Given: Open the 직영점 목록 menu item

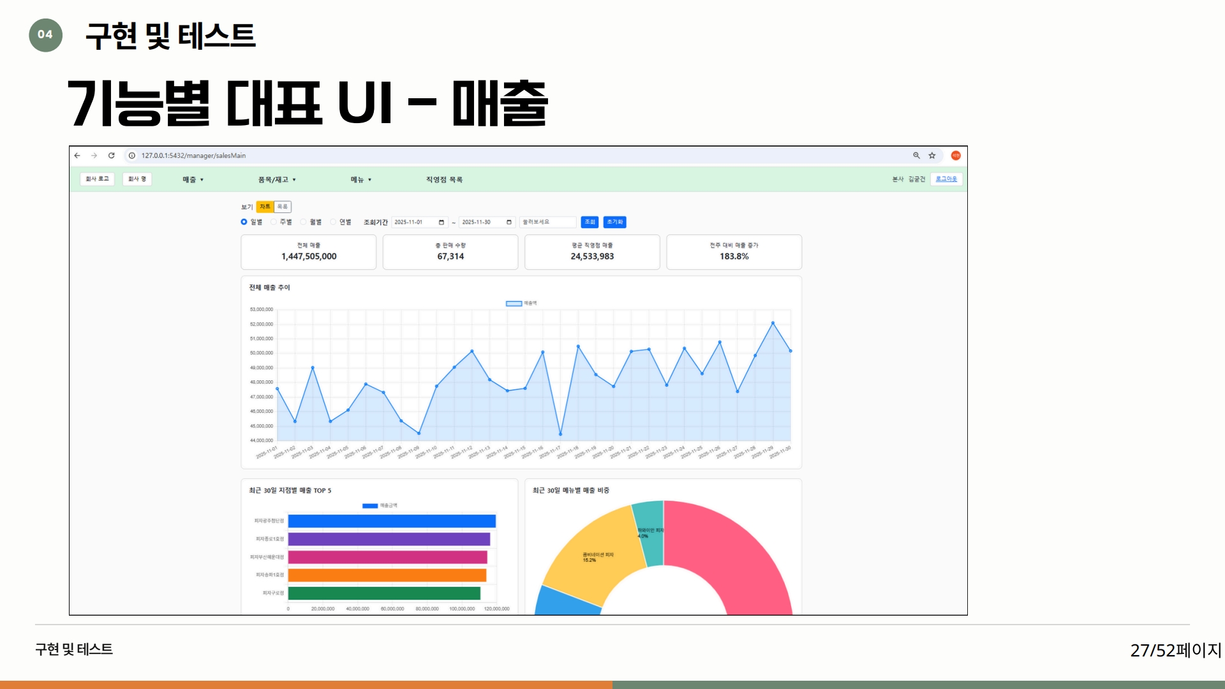Looking at the screenshot, I should click(x=444, y=180).
